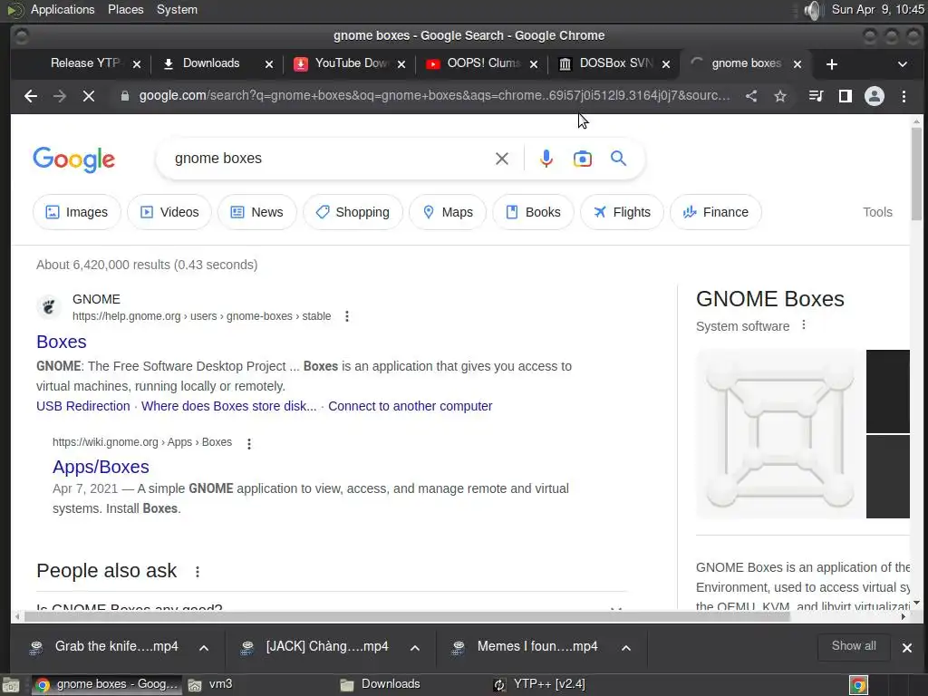
Task: Expand options for [JACK] Chàng download
Action: pos(415,648)
